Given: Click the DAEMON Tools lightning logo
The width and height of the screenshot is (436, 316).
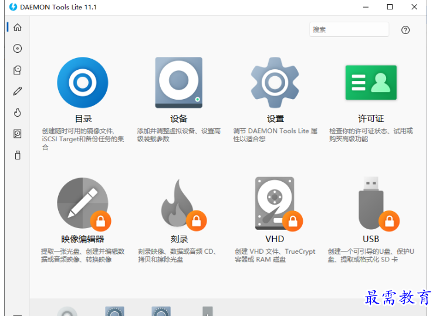Looking at the screenshot, I should (x=13, y=7).
